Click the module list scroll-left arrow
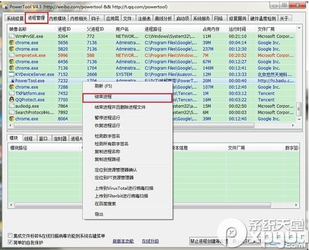 point(11,205)
